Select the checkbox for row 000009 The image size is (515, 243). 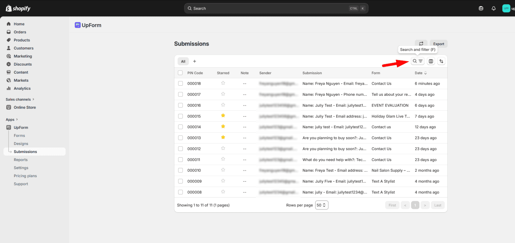pyautogui.click(x=180, y=181)
